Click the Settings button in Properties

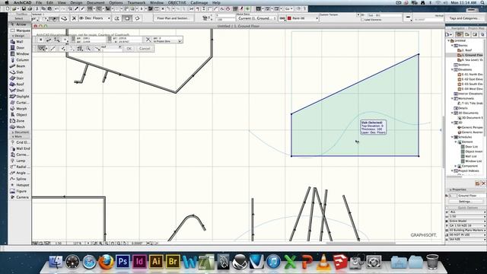(x=465, y=202)
